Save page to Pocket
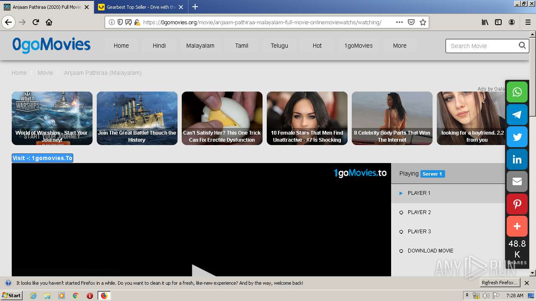This screenshot has height=301, width=536. (411, 22)
